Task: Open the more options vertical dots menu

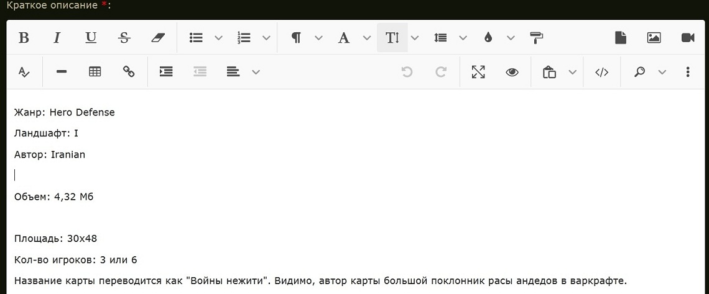Action: [688, 72]
